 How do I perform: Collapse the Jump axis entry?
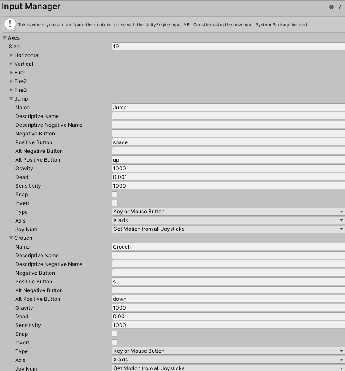(x=11, y=99)
